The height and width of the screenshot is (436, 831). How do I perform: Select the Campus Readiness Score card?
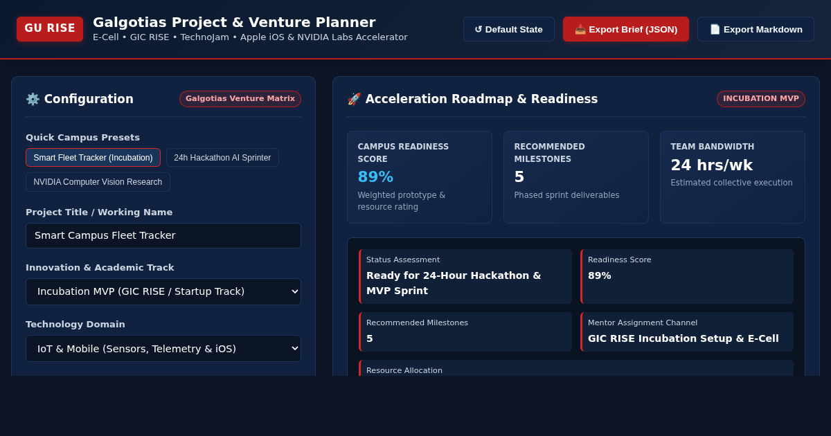click(420, 177)
